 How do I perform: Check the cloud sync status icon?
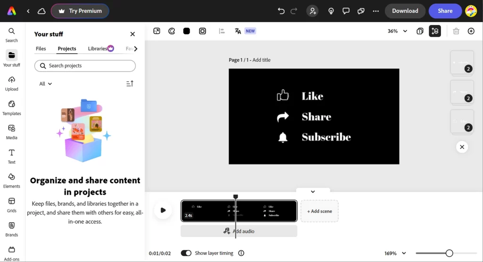pos(42,11)
